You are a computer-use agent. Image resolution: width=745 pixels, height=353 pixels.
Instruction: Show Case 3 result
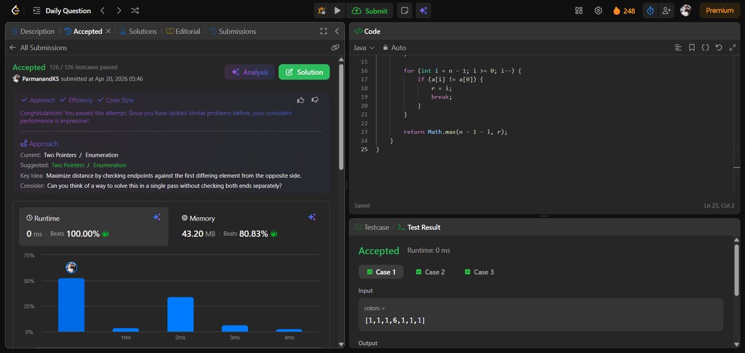pos(479,272)
